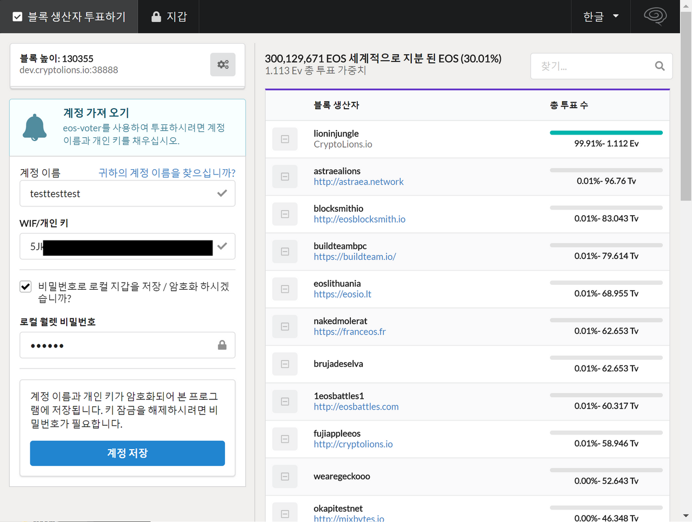Click checkmark icon in WIF key field
The width and height of the screenshot is (692, 522).
(222, 246)
